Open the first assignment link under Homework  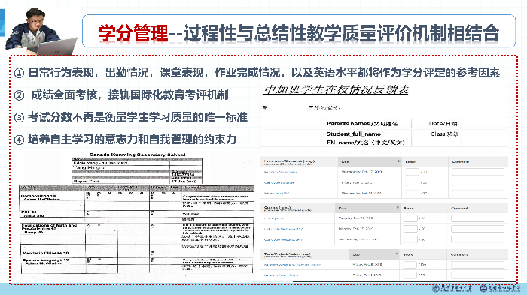(x=281, y=172)
